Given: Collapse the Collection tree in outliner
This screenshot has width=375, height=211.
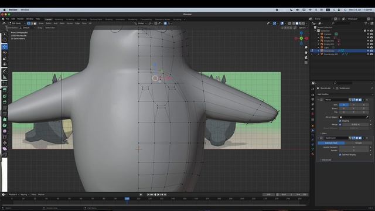Looking at the screenshot, I should coord(315,30).
